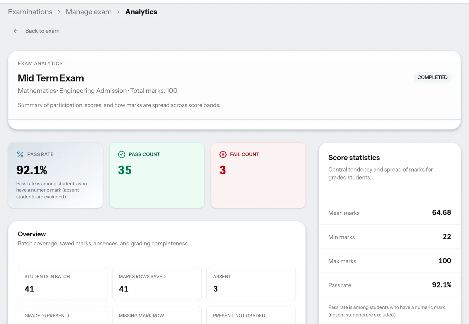
Task: Open the Examinations breadcrumb link
Action: pos(30,12)
